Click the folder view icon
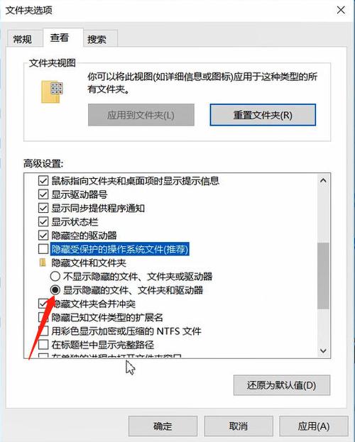 tap(52, 92)
